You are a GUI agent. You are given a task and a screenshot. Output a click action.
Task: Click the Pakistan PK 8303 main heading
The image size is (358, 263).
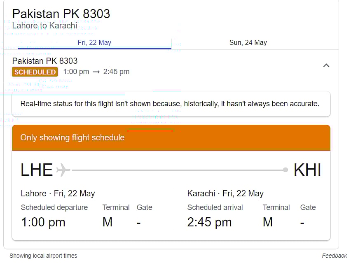61,14
